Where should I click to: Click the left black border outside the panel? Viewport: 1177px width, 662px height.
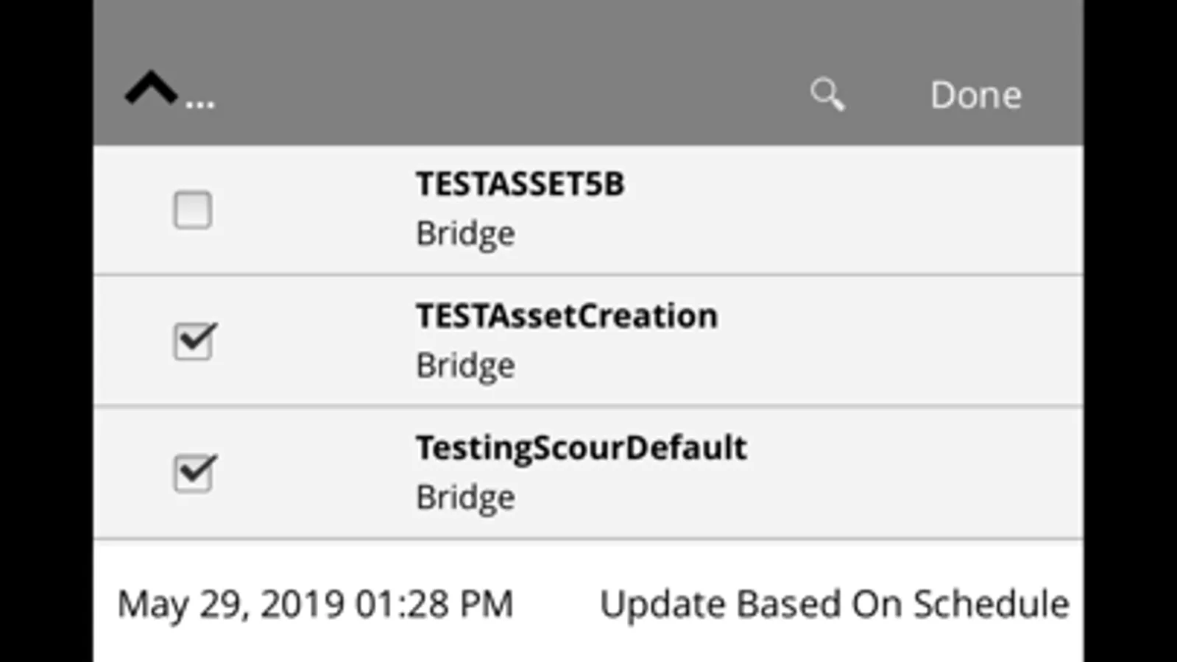pos(46,331)
